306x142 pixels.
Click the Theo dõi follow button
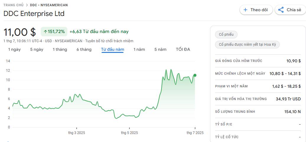point(256,10)
